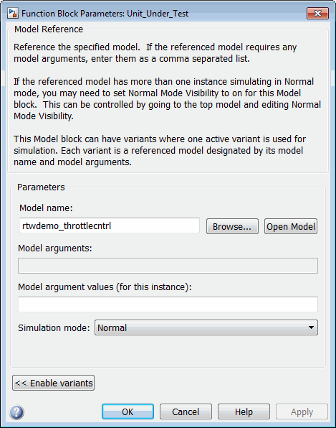Screen dimensions: 336x428
Task: Expand the dialog with Enable variants
Action: click(x=53, y=383)
